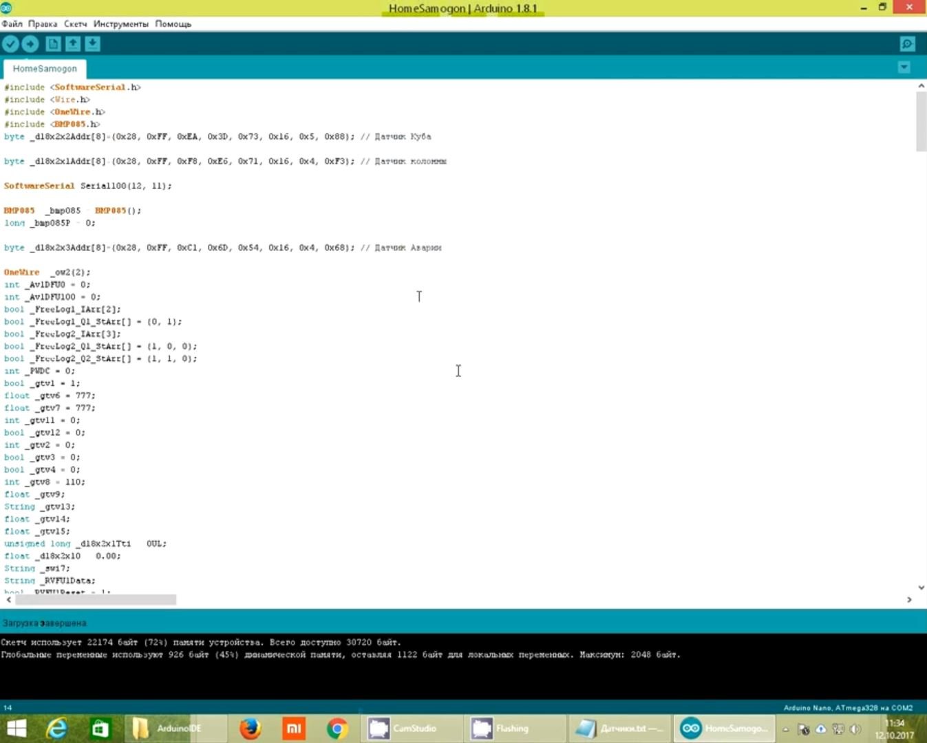Click the volume speaker tray icon

855,729
